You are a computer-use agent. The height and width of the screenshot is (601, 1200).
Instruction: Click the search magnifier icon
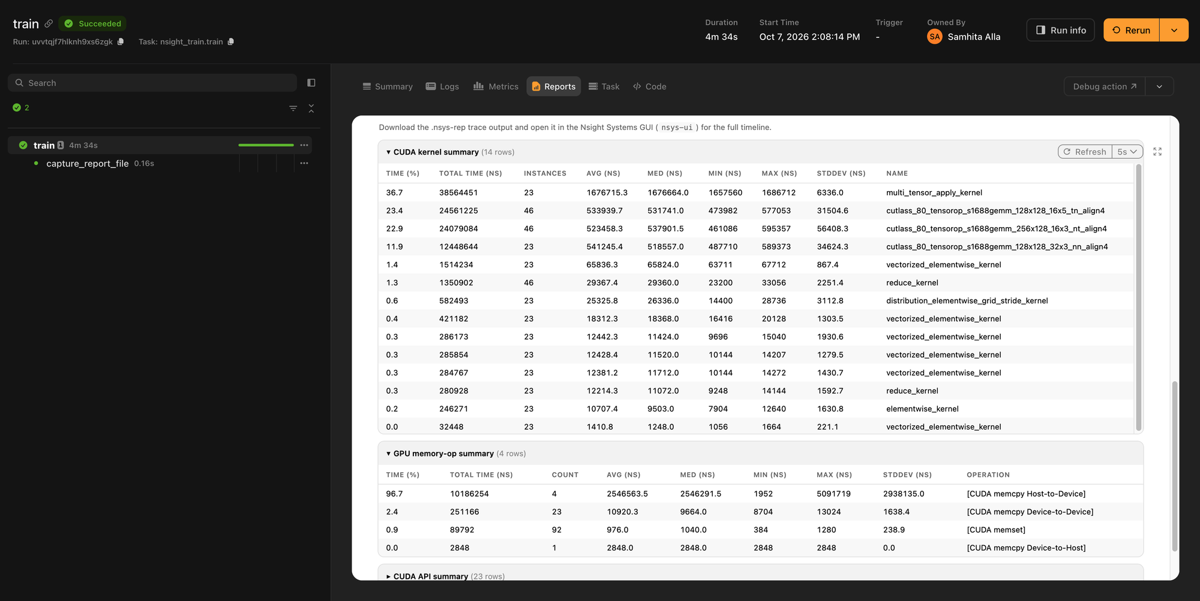click(19, 83)
